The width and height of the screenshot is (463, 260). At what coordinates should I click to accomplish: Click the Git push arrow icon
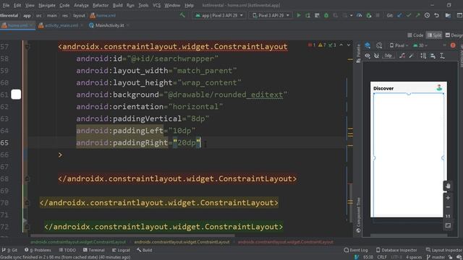tap(418, 15)
